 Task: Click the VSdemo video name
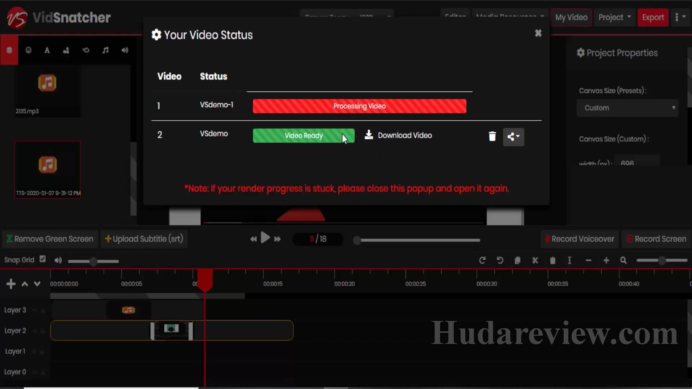click(214, 134)
